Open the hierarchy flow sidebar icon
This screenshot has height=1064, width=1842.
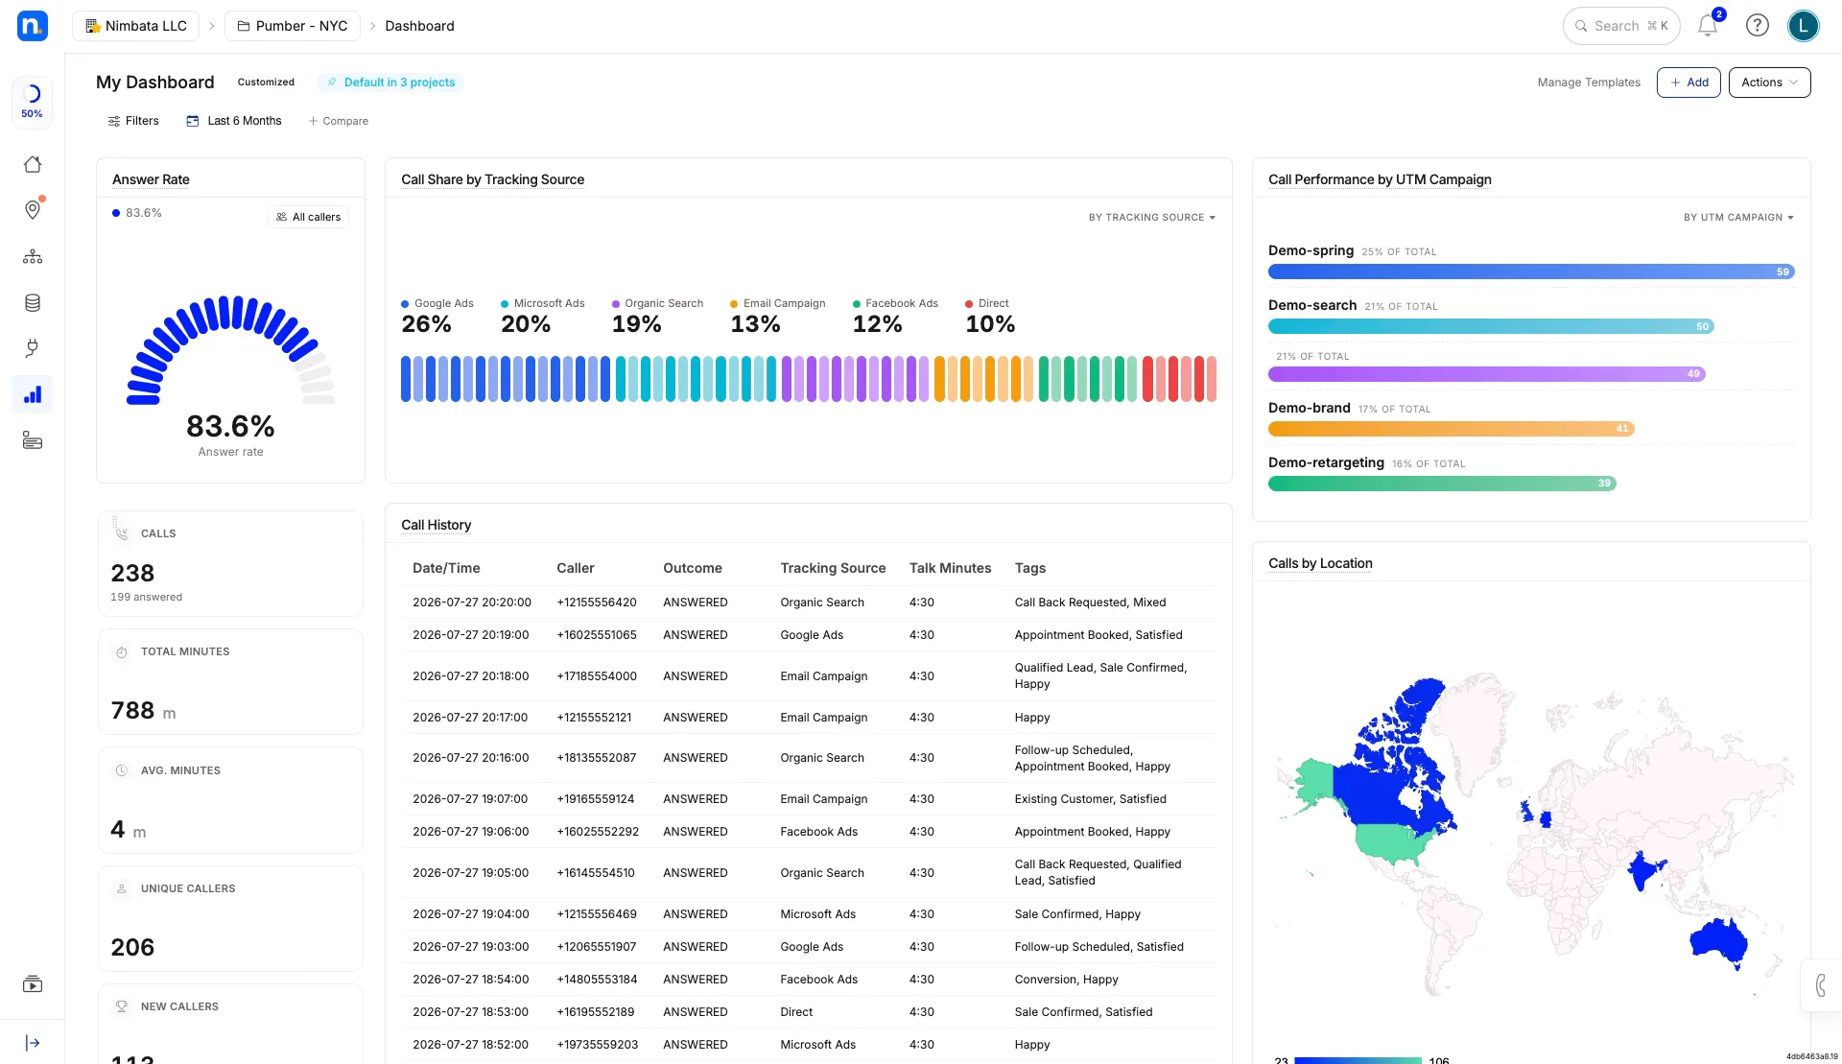point(33,256)
